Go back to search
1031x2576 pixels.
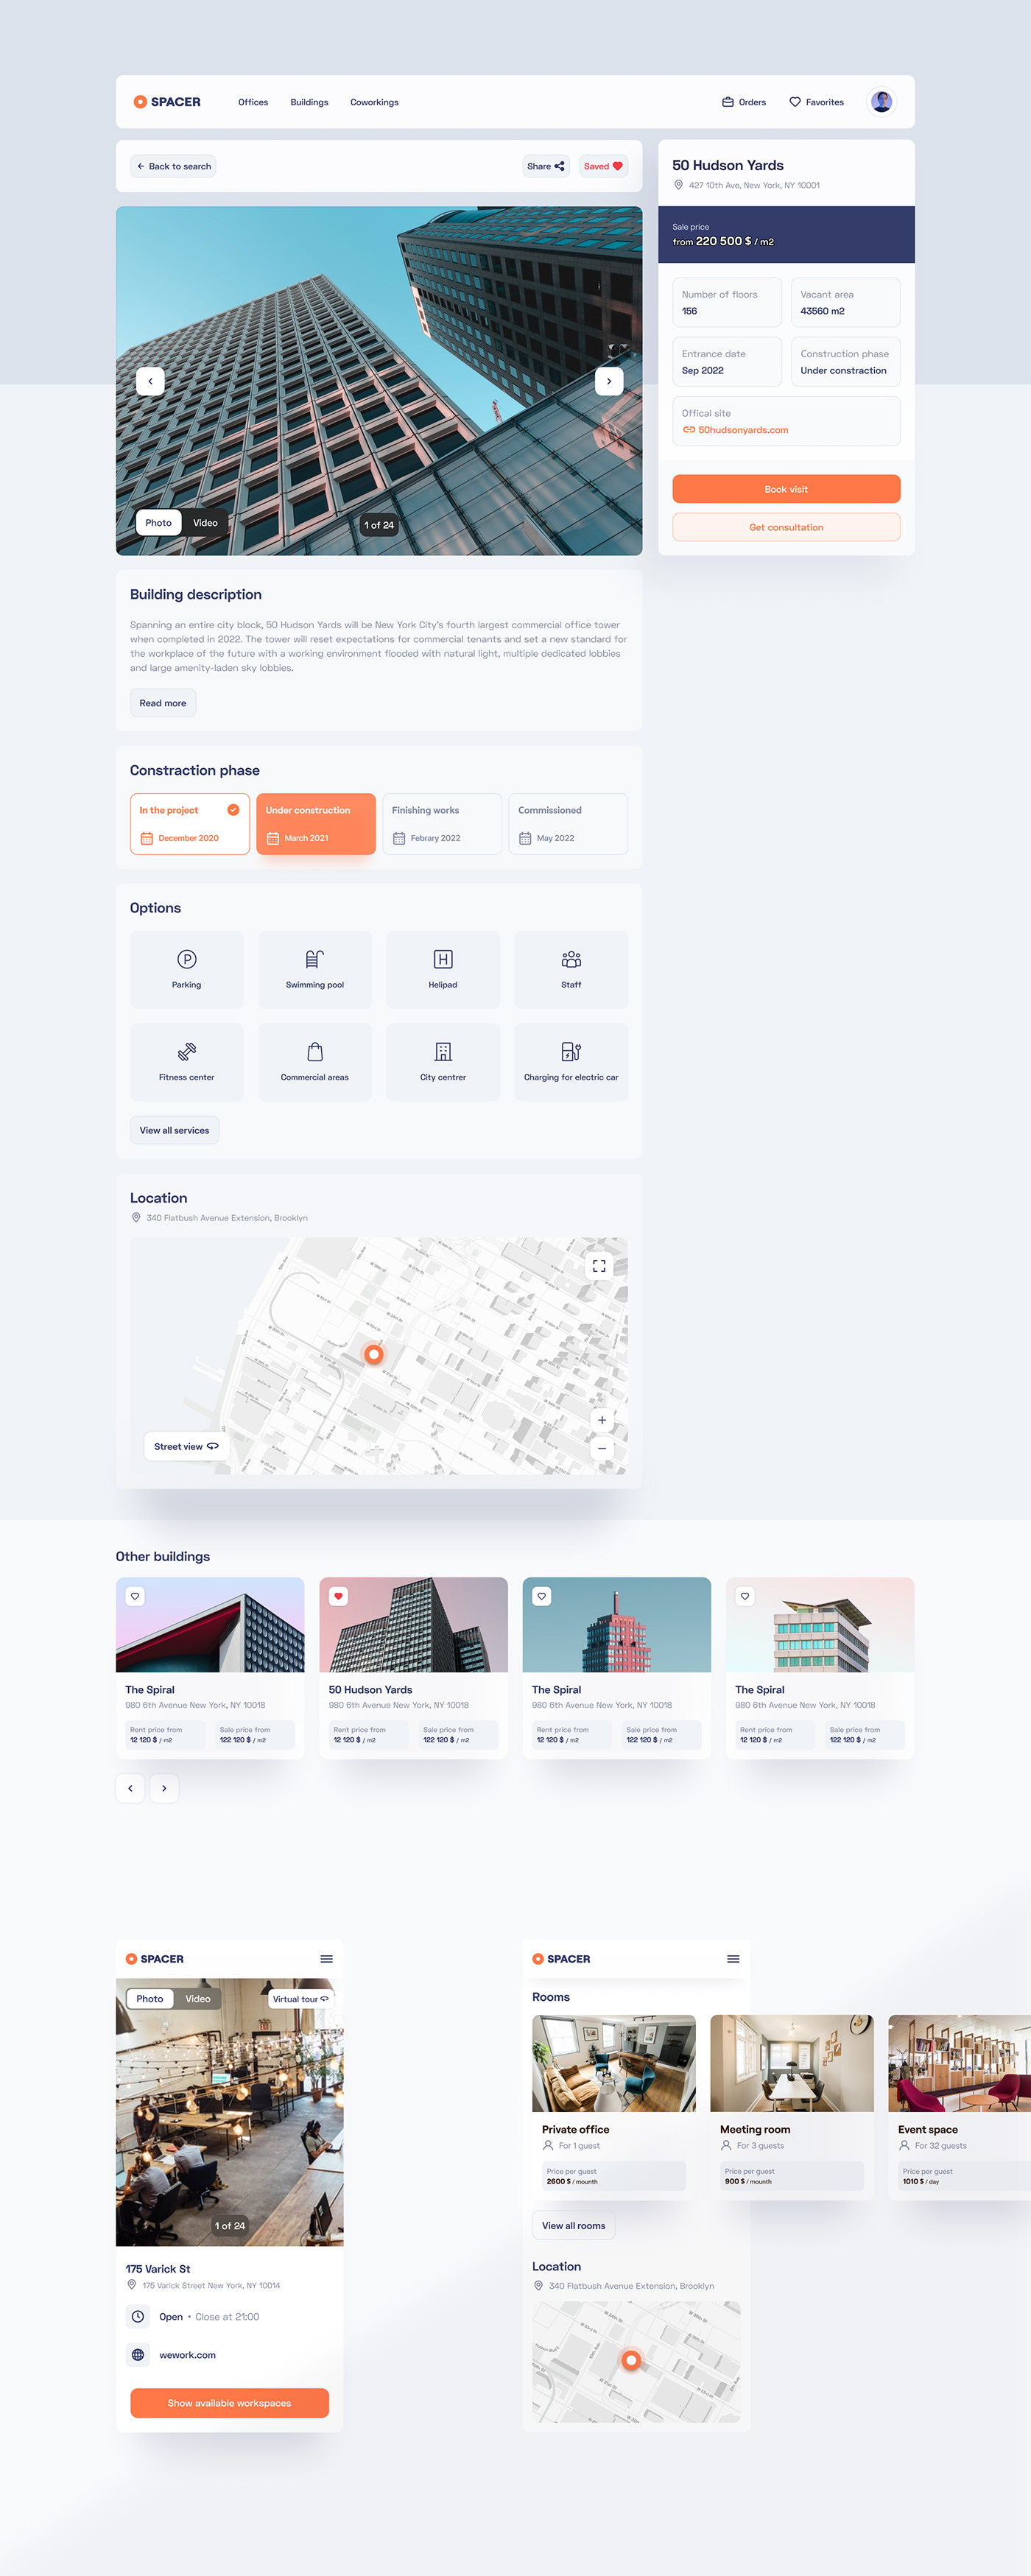click(173, 166)
